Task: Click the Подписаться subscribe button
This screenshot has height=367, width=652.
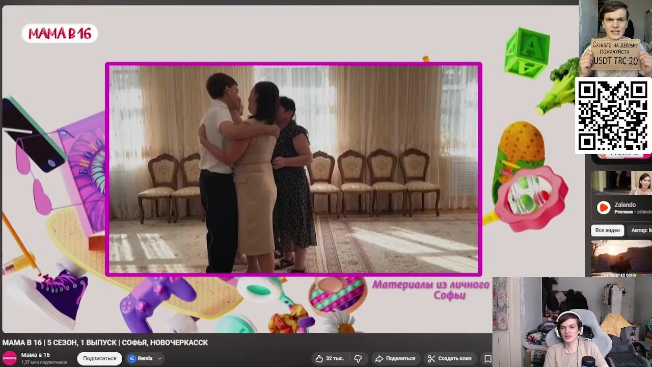Action: pos(100,358)
